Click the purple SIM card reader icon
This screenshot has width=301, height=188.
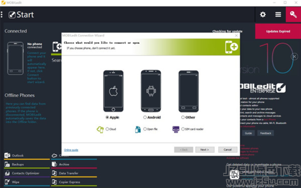click(176, 129)
